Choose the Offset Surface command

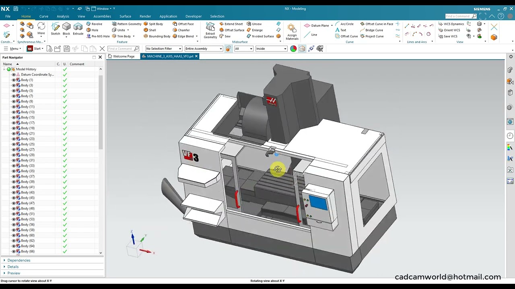(232, 30)
